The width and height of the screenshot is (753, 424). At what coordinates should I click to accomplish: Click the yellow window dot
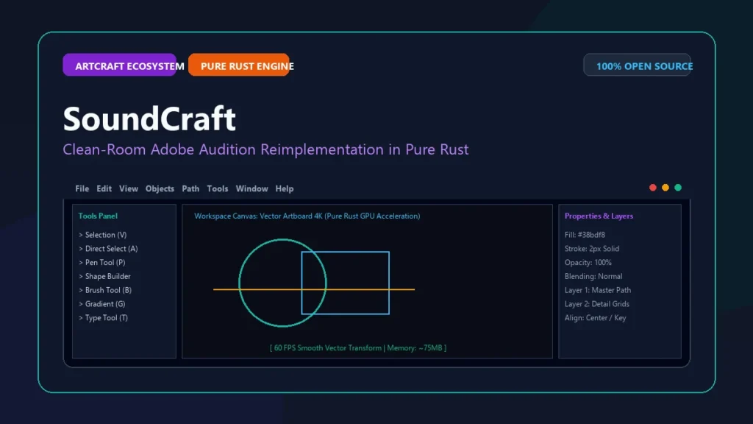tap(665, 188)
